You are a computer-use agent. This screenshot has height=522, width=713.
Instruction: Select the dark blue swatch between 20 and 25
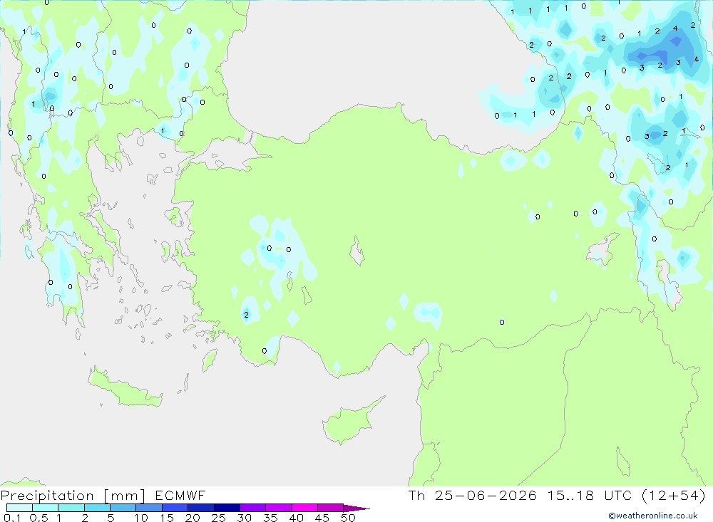201,508
